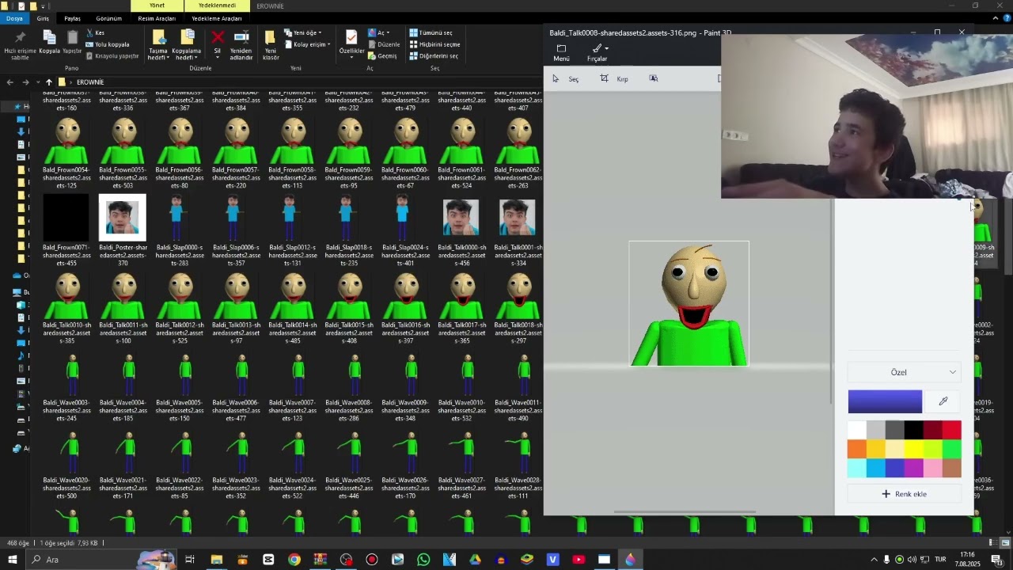
Task: Switch to the Görünüm ribbon tab
Action: tap(108, 18)
